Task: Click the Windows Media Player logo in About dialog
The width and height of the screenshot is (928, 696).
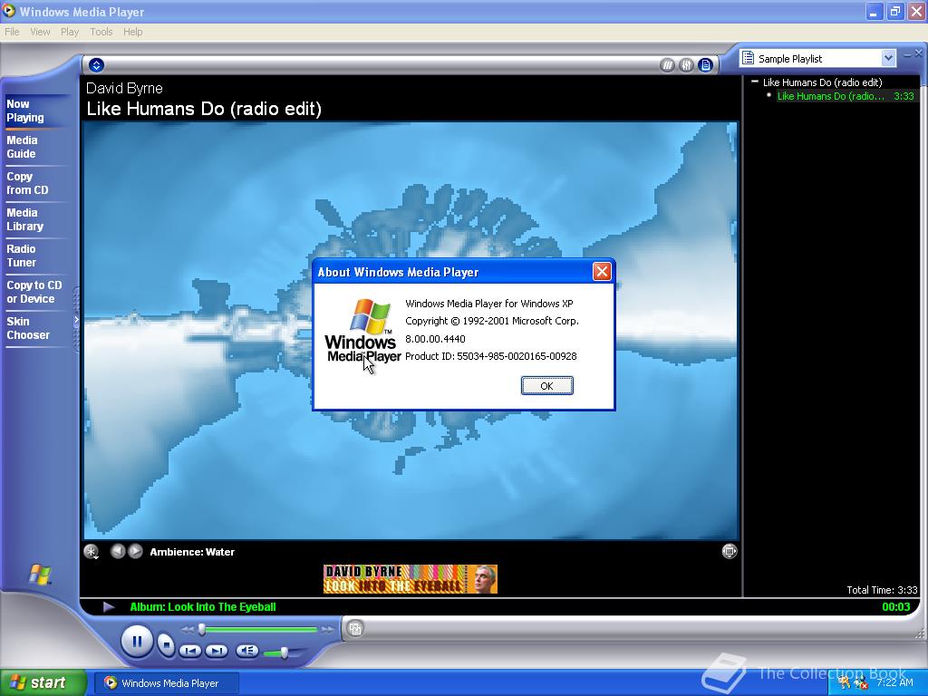Action: coord(362,330)
